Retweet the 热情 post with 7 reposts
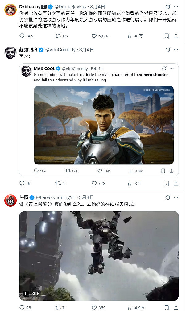This screenshot has width=186, height=311. 60,308
